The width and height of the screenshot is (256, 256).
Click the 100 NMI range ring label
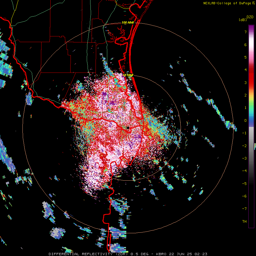[x=128, y=22]
